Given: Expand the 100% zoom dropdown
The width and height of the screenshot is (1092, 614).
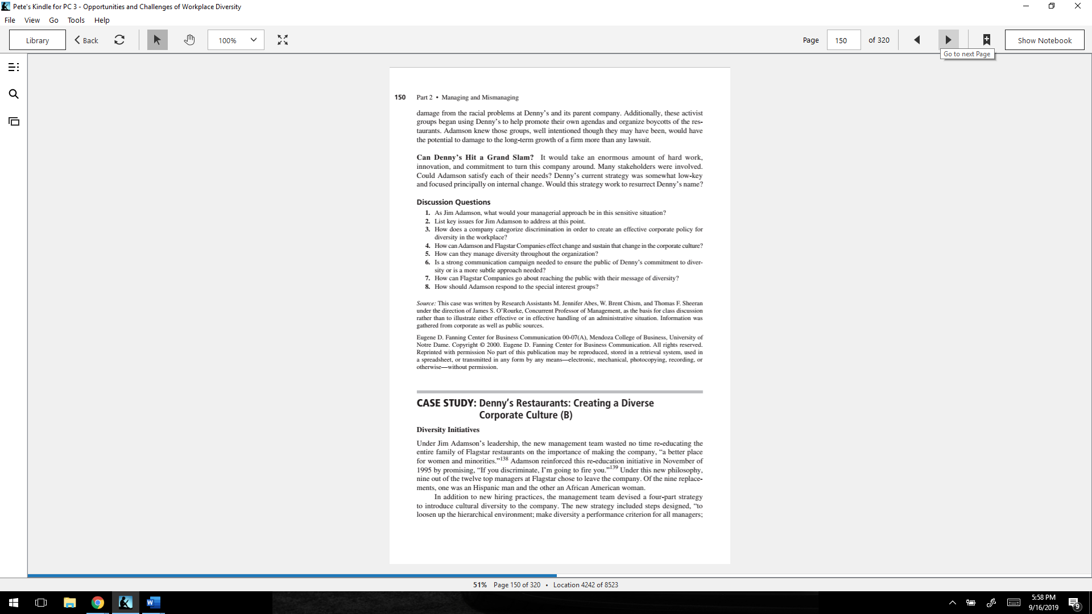Looking at the screenshot, I should click(236, 40).
